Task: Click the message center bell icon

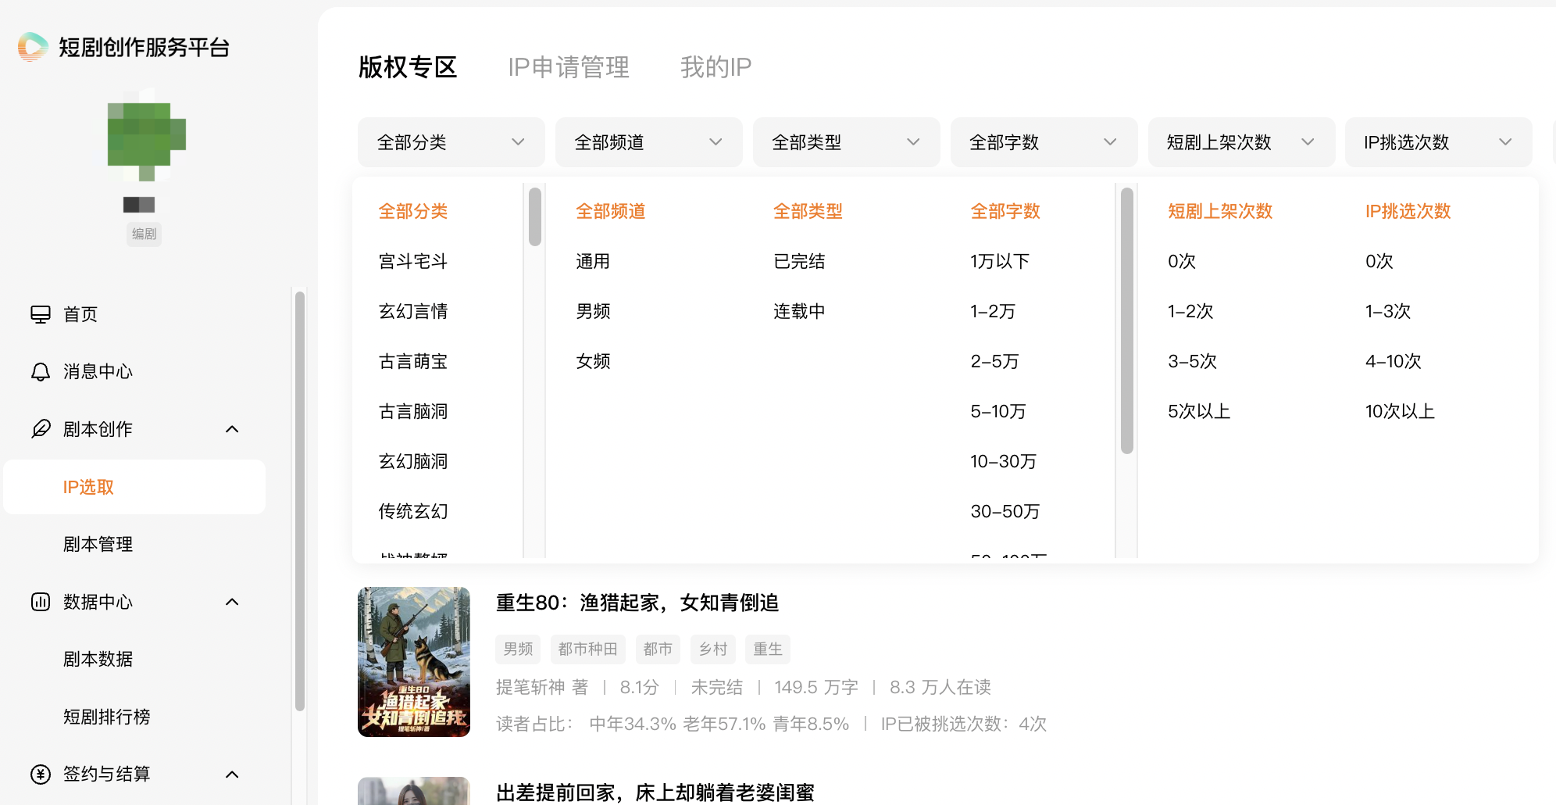Action: click(41, 372)
